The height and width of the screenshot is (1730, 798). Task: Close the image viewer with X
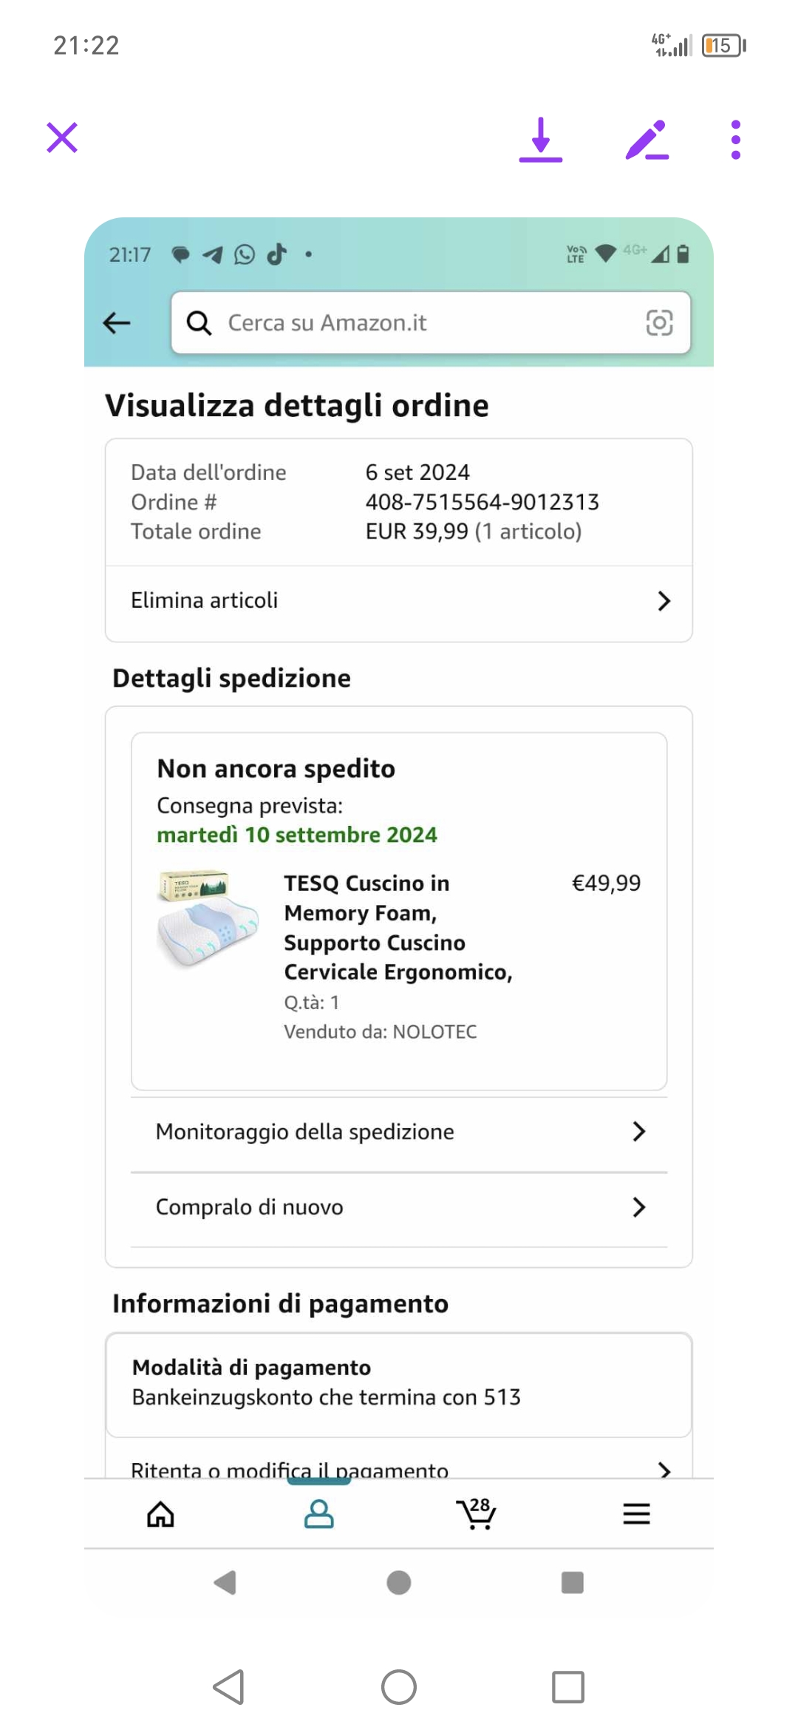62,138
